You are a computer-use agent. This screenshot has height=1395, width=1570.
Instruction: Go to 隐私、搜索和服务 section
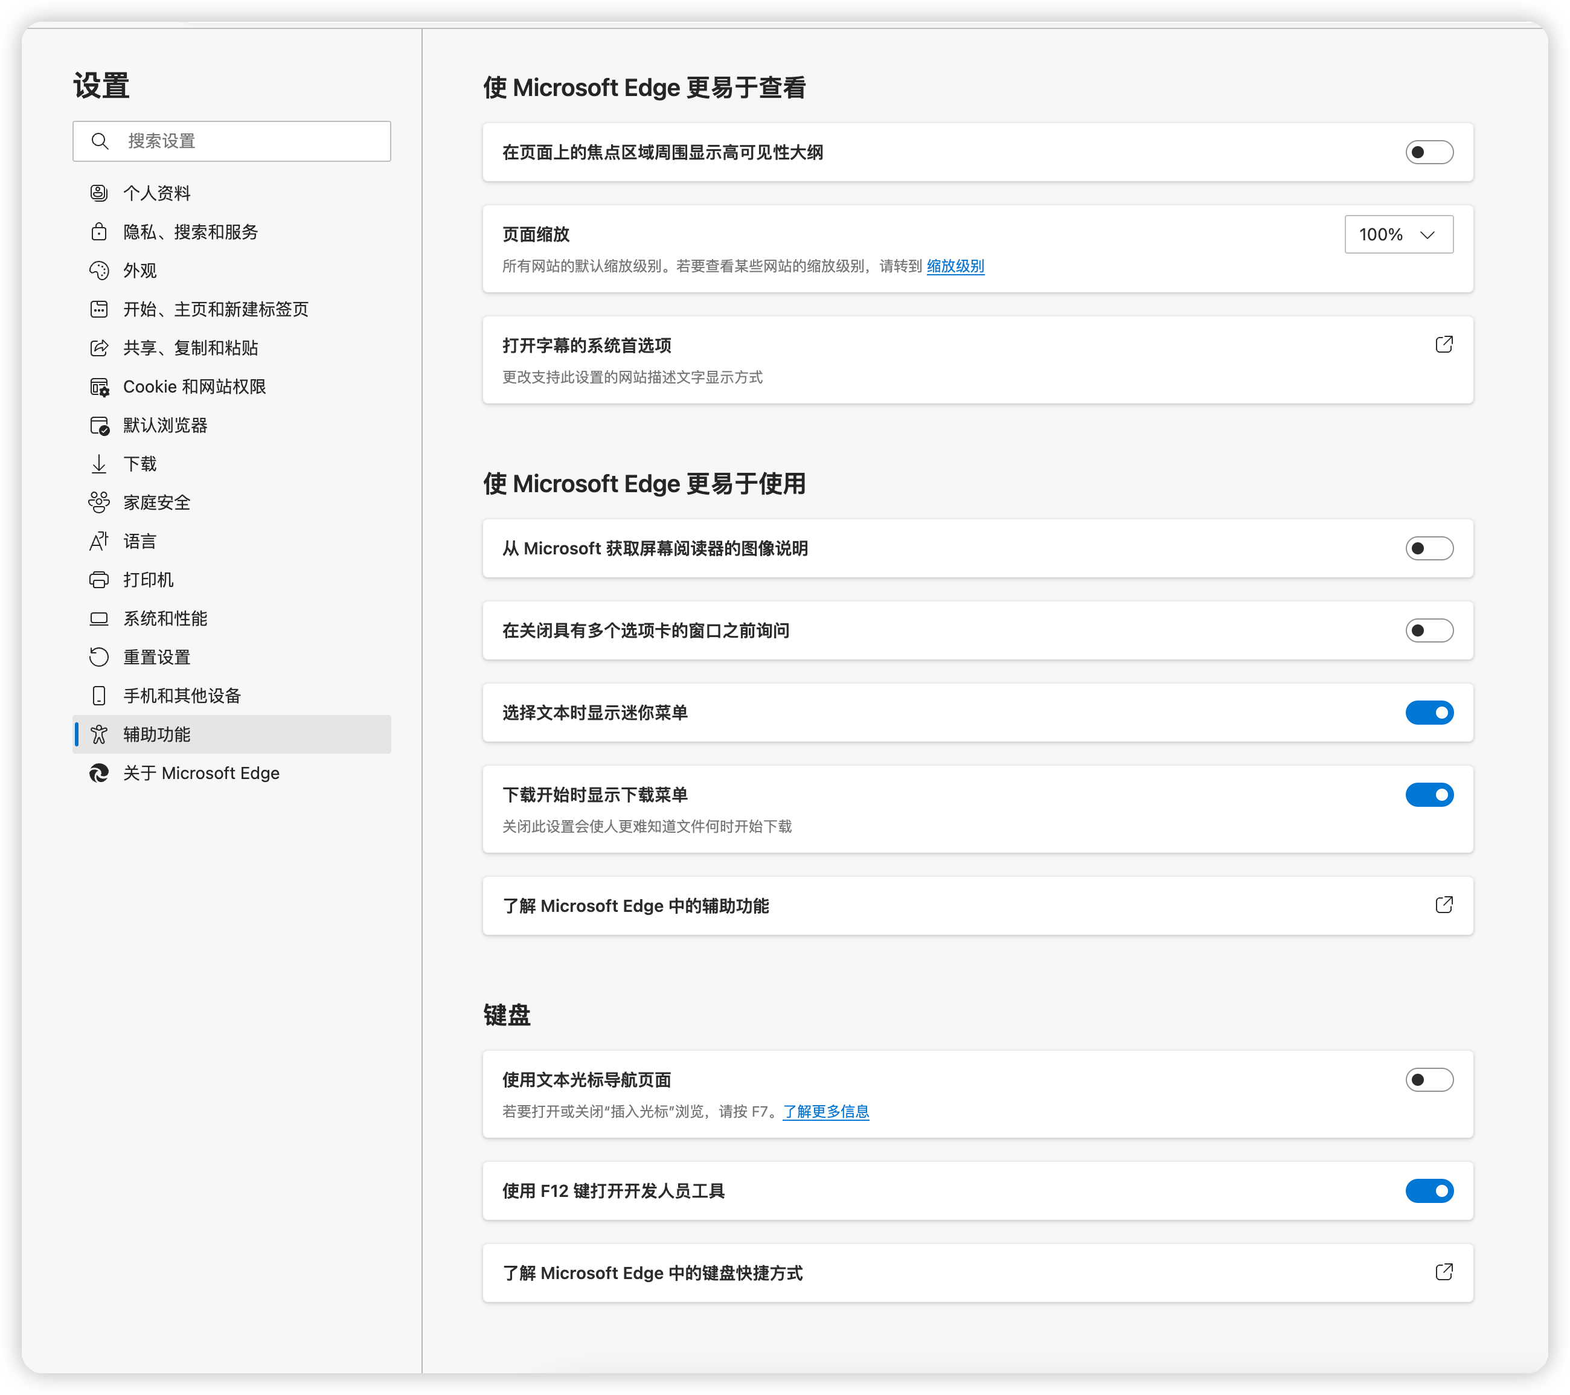tap(232, 231)
